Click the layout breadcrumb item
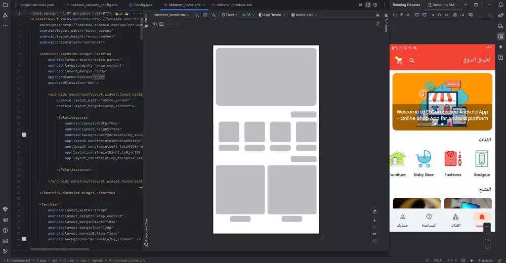Viewport: 506px width, 263px height. tap(97, 260)
